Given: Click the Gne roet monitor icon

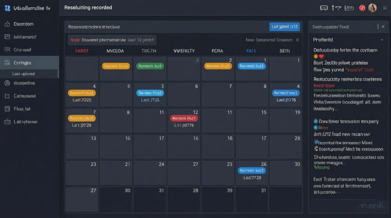Looking at the screenshot, I should click(x=7, y=50).
